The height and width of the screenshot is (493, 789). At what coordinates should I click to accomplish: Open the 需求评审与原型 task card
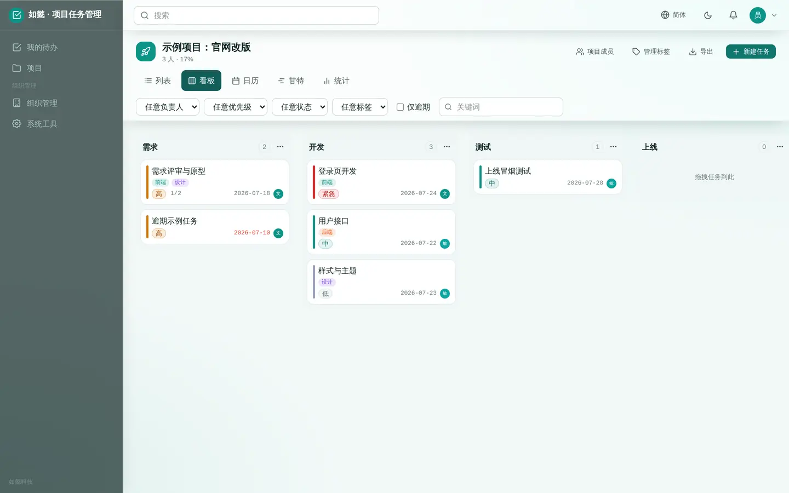coord(215,182)
